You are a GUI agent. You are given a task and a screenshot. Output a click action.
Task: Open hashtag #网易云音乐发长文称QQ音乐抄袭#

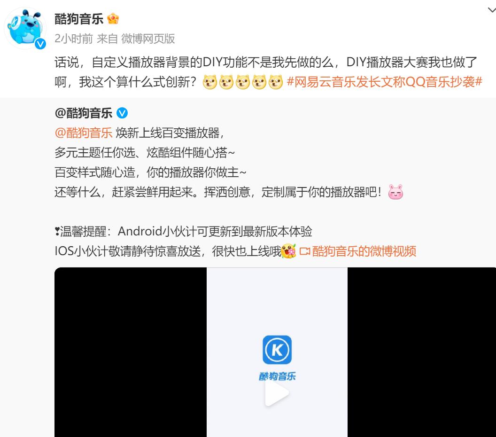point(384,82)
